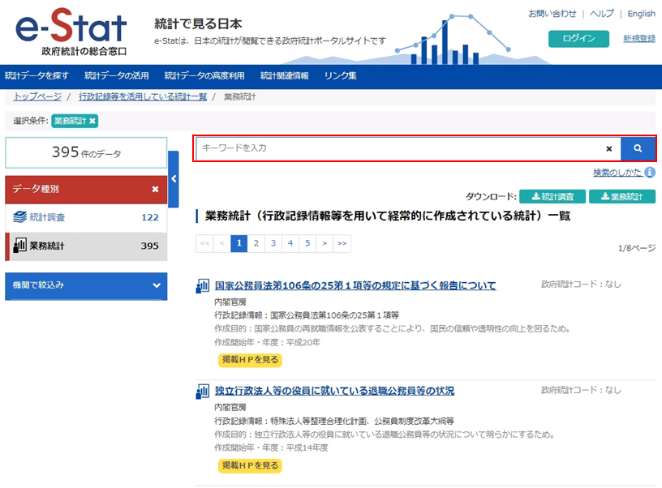Screen dimensions: 662x488
Task: Click the magnifier search button
Action: click(x=638, y=148)
